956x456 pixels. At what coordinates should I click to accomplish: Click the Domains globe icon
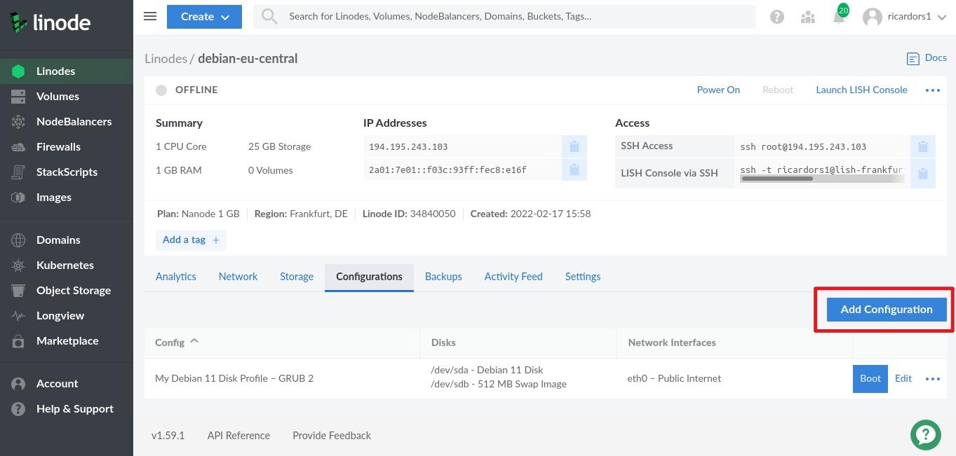pyautogui.click(x=18, y=240)
